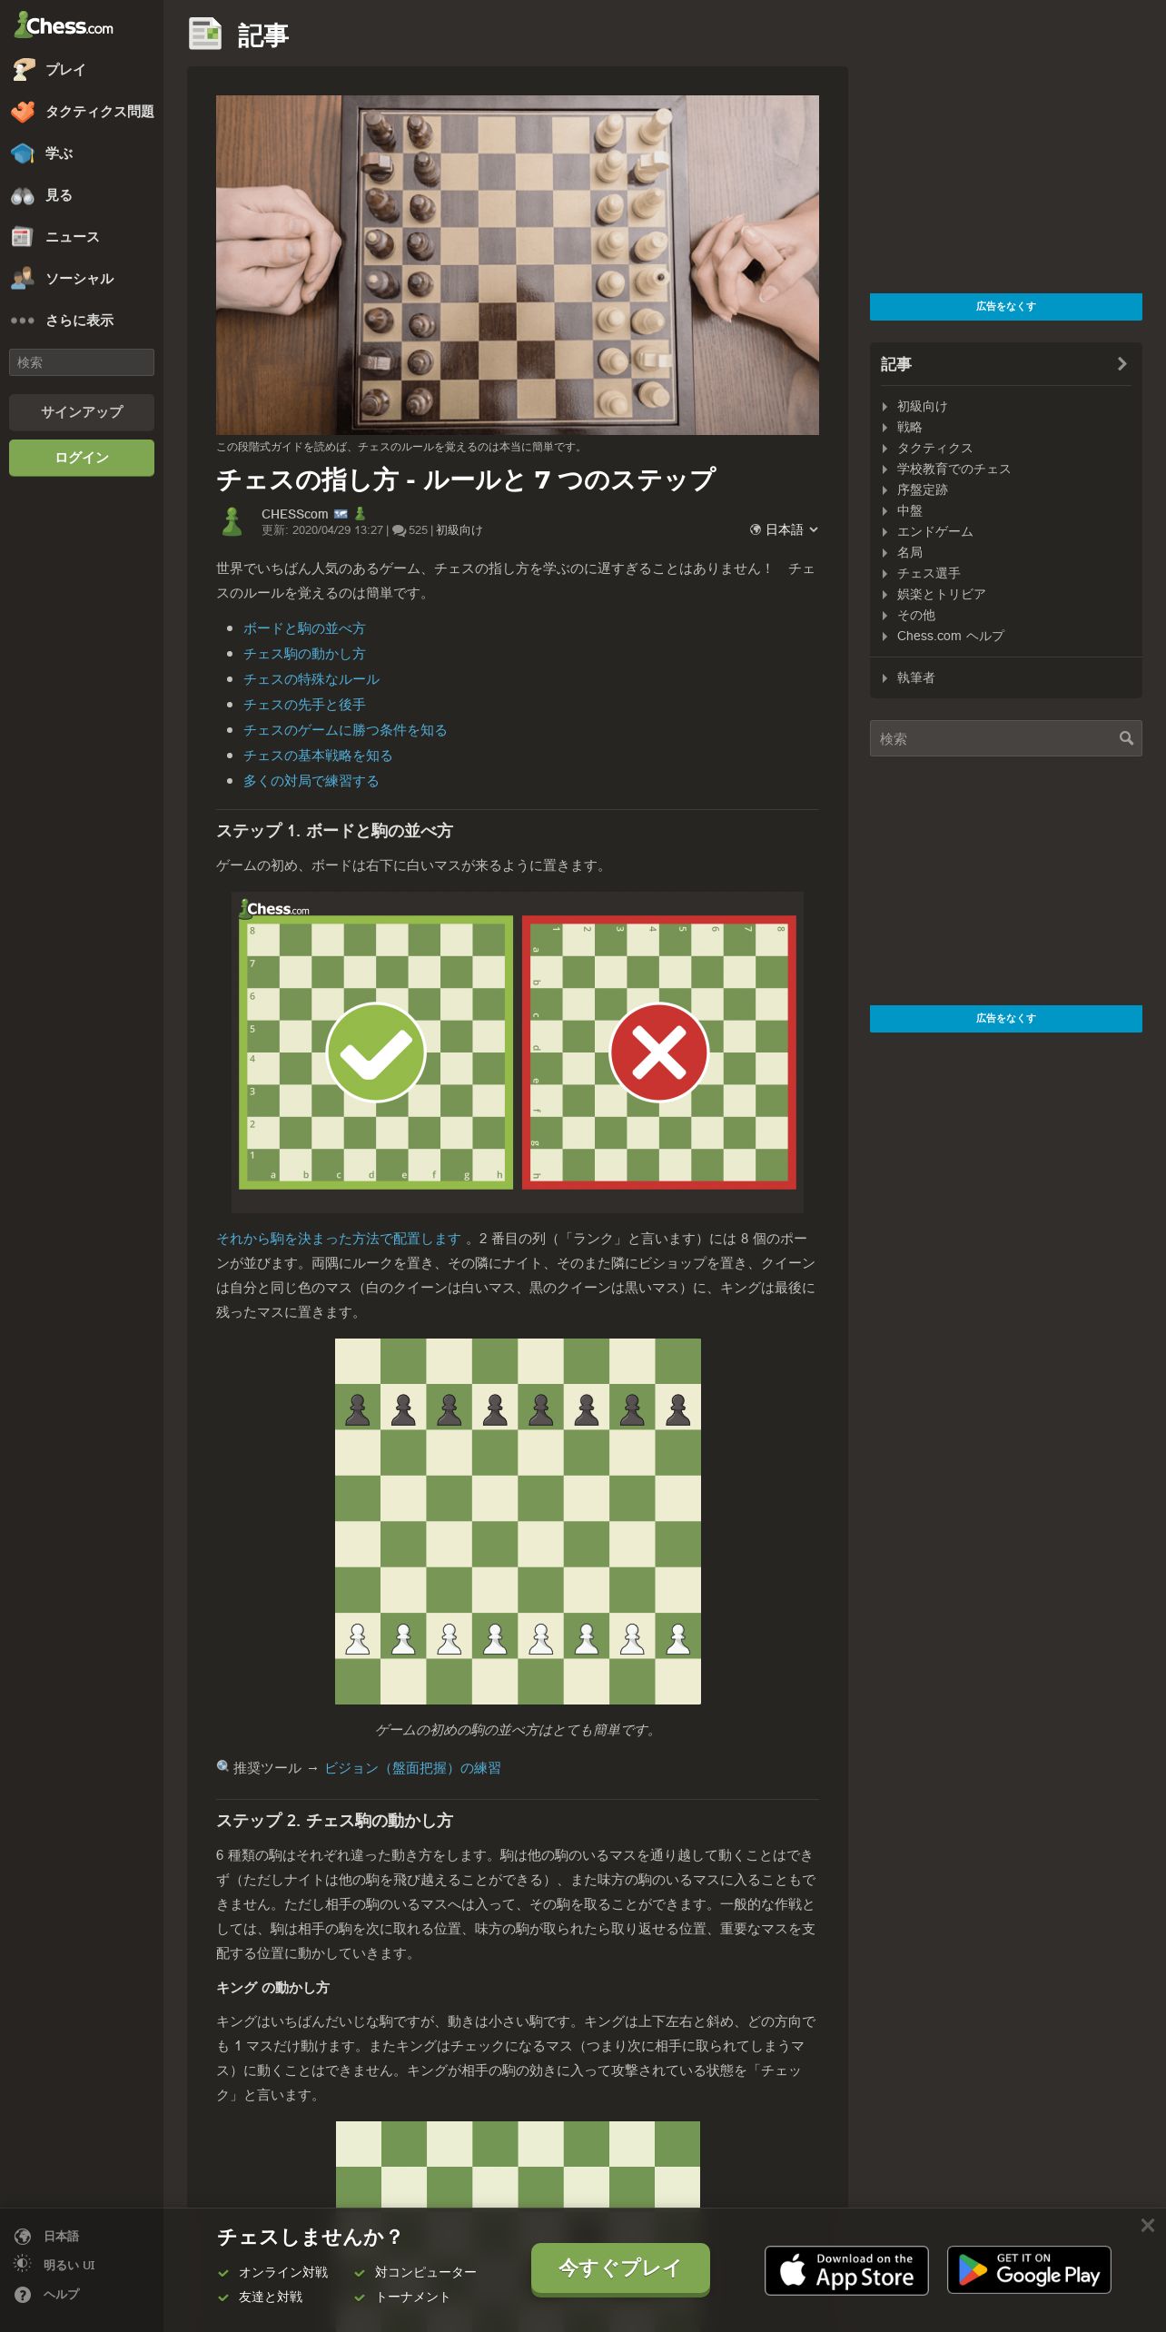Follow the チェスの先手と後手 link
Screen dimensions: 1166x2332
click(x=304, y=705)
